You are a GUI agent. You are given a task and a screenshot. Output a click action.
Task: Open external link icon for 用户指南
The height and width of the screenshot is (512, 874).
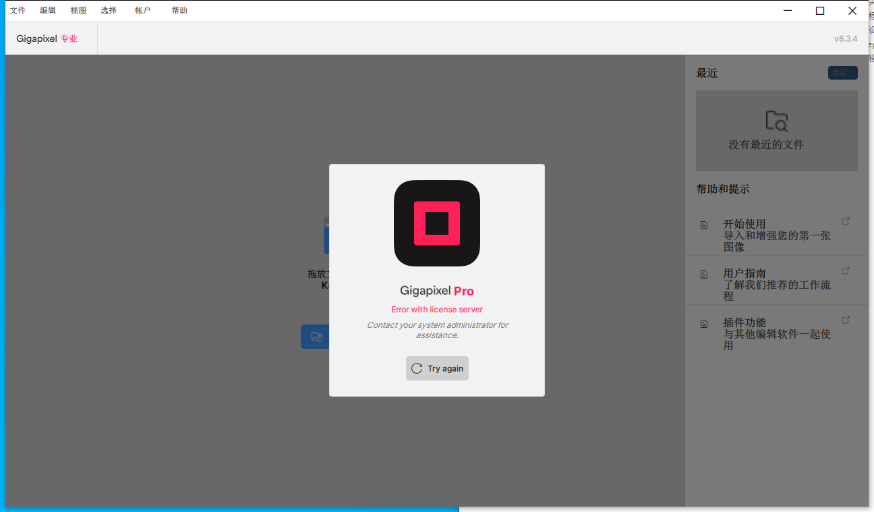pyautogui.click(x=846, y=271)
